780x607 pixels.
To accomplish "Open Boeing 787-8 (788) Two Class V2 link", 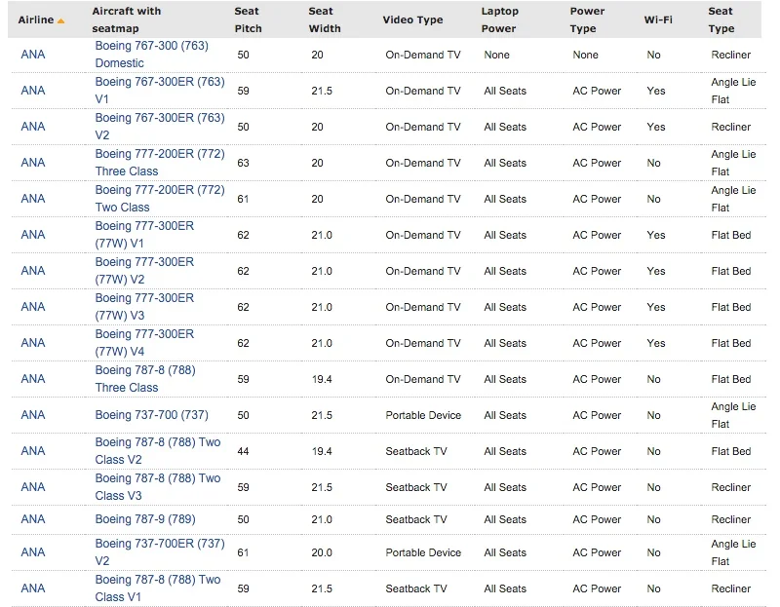I will pyautogui.click(x=158, y=451).
